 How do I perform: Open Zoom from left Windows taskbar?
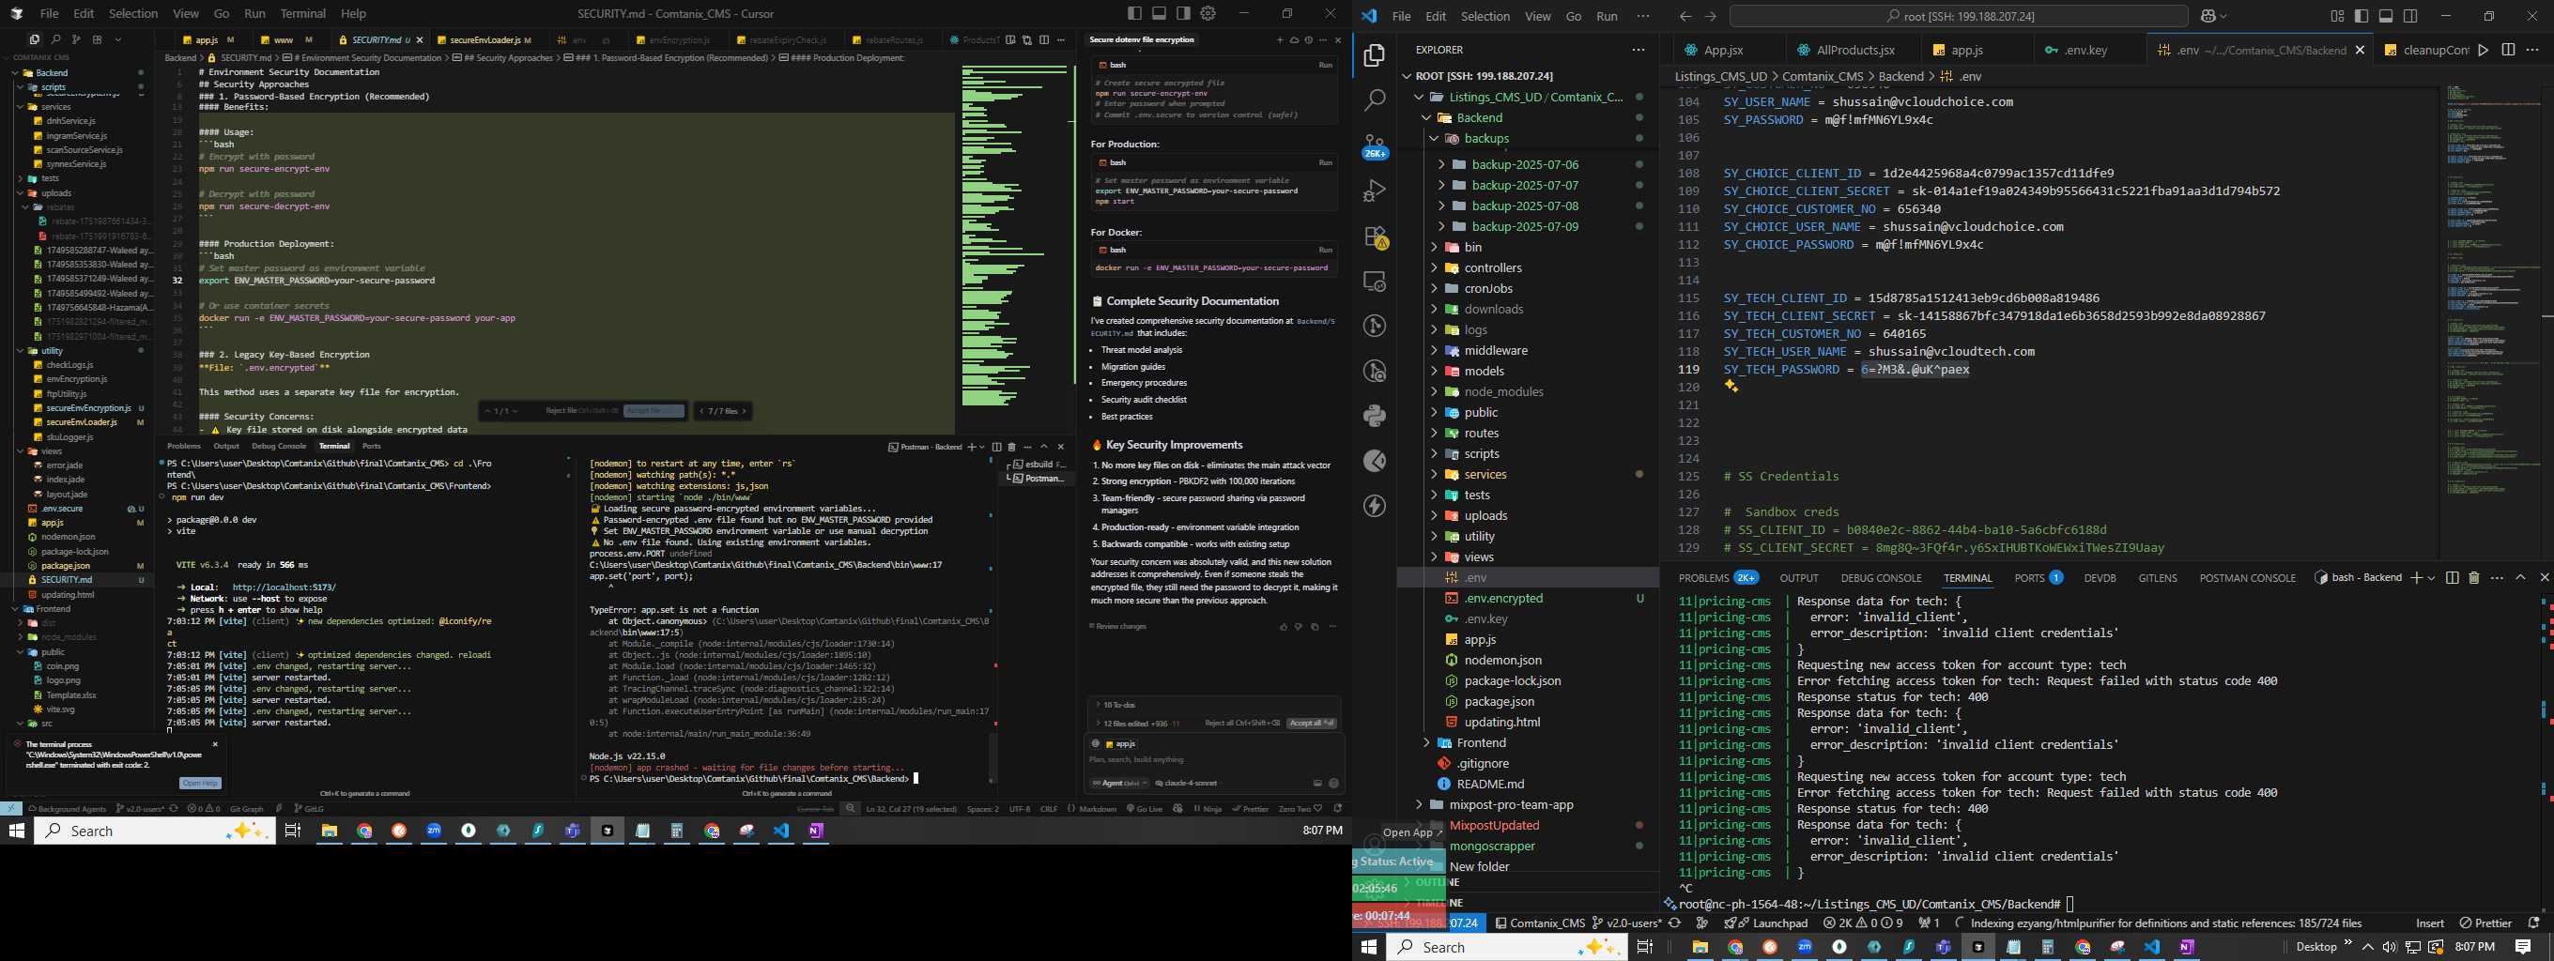[434, 831]
